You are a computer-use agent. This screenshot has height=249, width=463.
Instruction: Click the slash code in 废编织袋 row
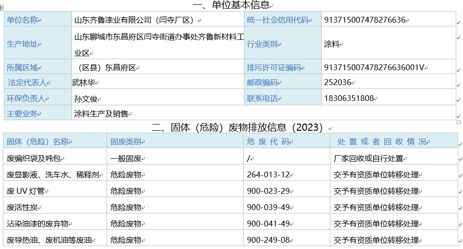click(248, 158)
